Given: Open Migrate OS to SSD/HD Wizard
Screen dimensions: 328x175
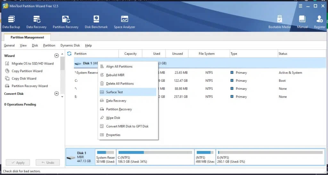Looking at the screenshot, I should (x=32, y=63).
